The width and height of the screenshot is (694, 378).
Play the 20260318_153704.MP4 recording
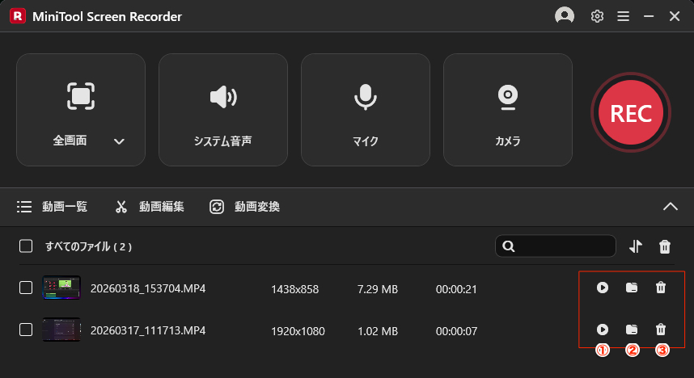(x=602, y=288)
